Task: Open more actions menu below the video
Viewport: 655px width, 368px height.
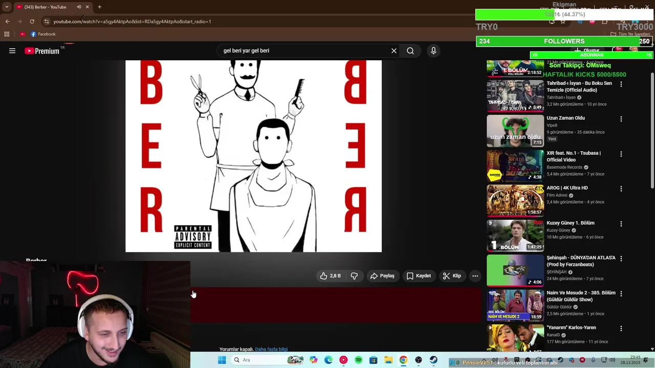Action: (475, 276)
